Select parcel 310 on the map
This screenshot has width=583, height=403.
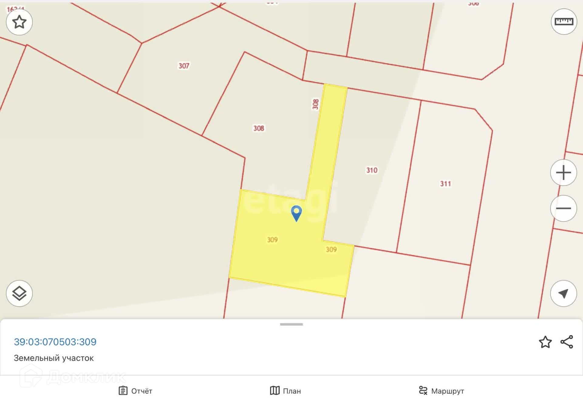click(x=372, y=170)
